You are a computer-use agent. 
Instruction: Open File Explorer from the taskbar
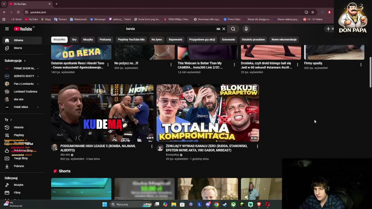(x=174, y=204)
